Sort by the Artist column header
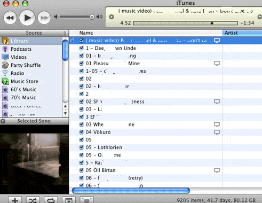262x203 pixels. click(x=242, y=33)
